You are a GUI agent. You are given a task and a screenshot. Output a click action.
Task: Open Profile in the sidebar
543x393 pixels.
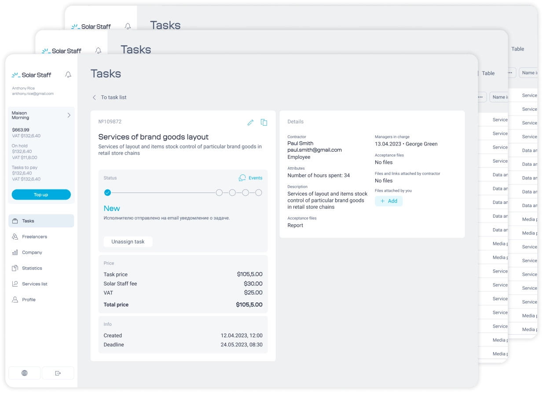click(29, 300)
